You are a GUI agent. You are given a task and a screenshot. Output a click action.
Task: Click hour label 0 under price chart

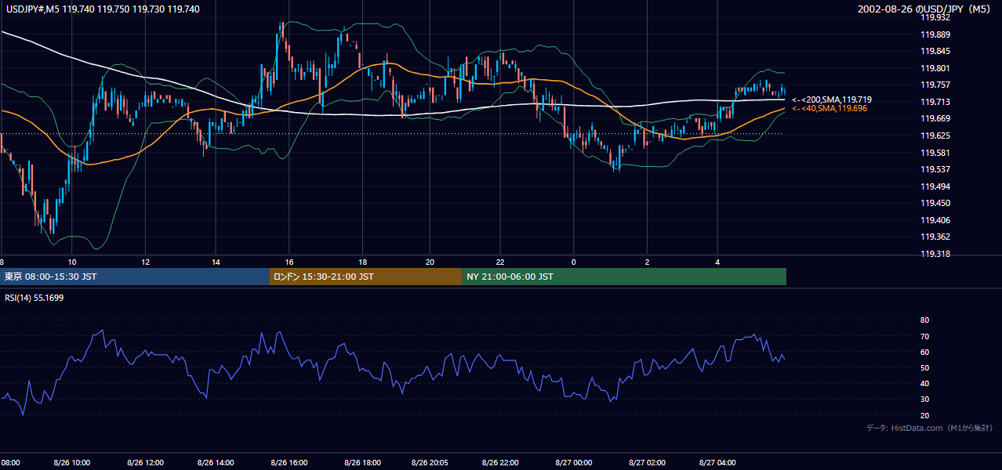tap(573, 262)
